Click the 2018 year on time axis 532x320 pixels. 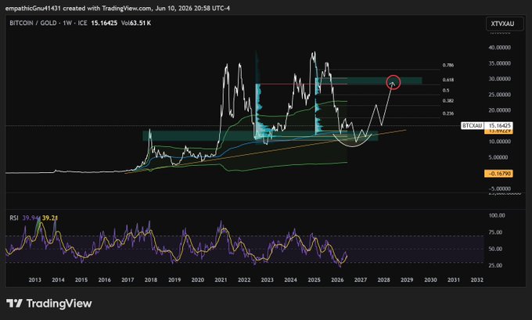tap(151, 280)
